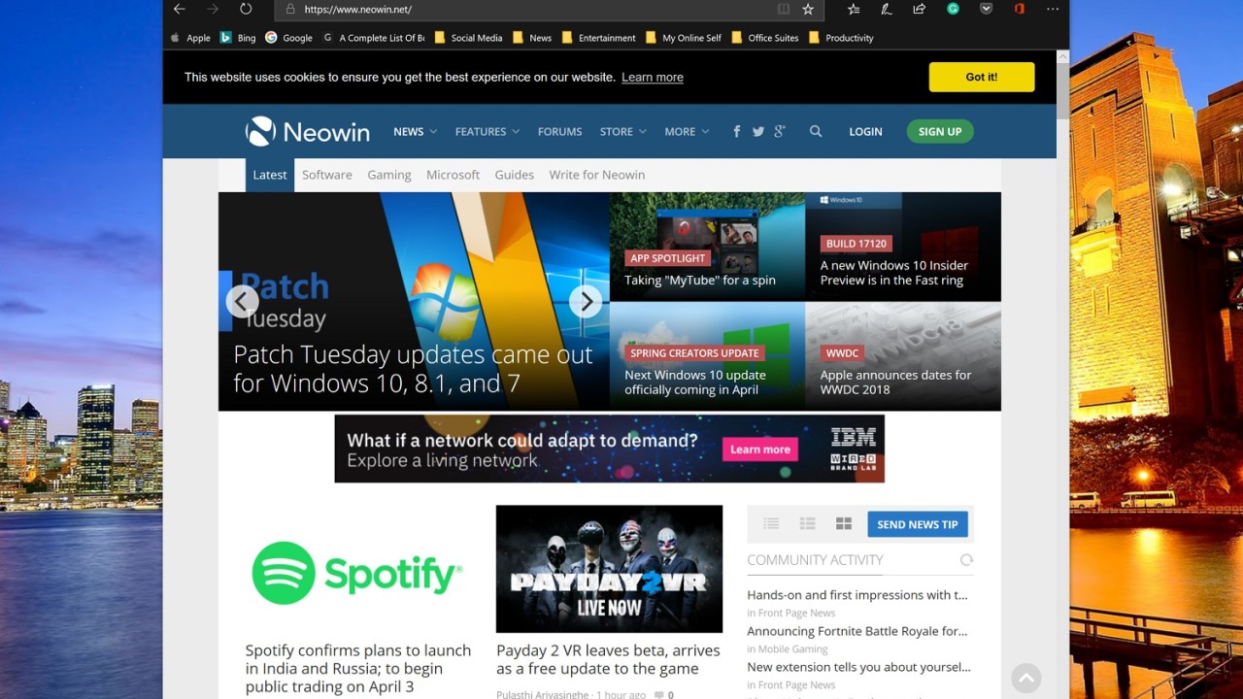Open the Entertainment bookmarks folder

(598, 38)
